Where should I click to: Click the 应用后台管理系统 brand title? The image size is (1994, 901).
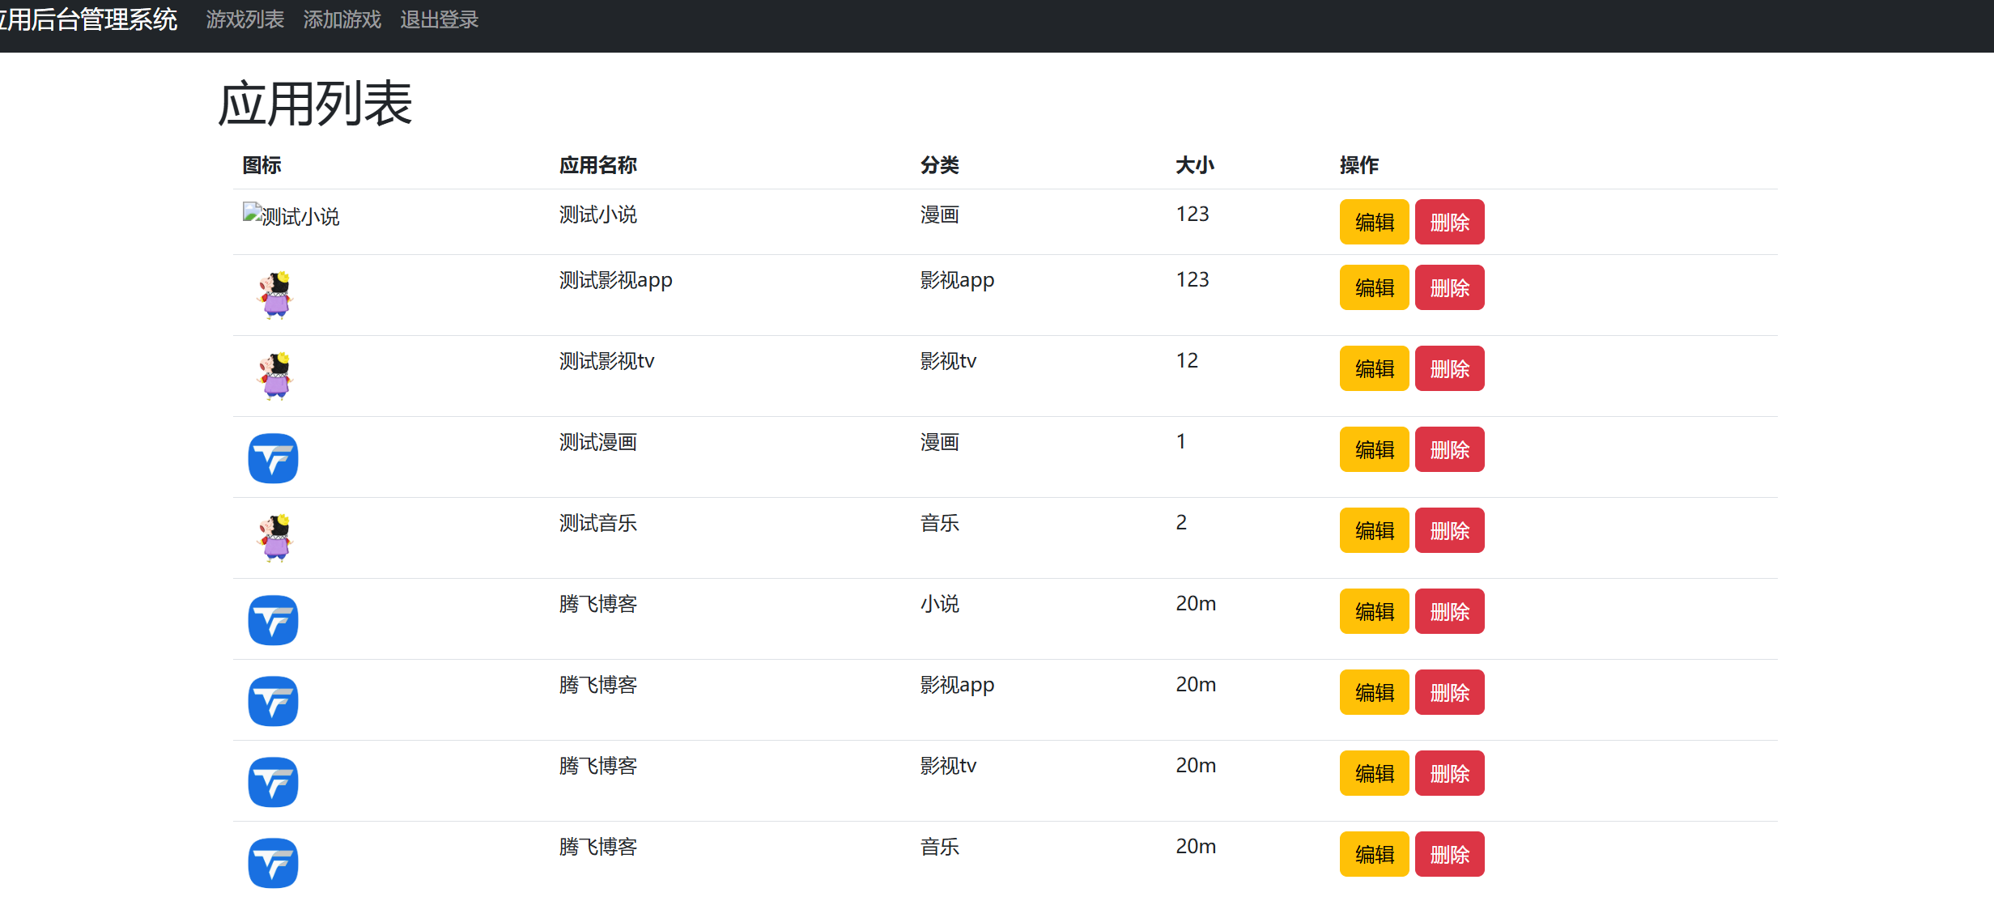coord(87,19)
